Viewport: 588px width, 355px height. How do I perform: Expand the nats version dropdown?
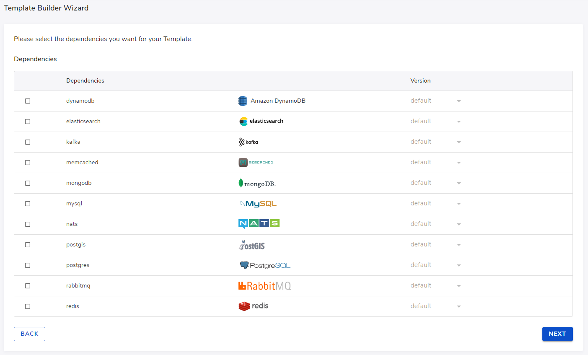[x=436, y=224]
